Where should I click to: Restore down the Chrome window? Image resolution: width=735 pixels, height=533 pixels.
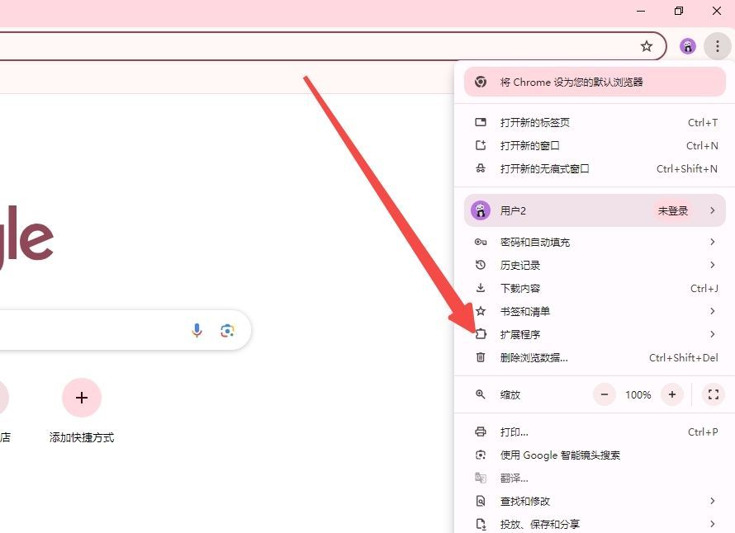point(679,11)
